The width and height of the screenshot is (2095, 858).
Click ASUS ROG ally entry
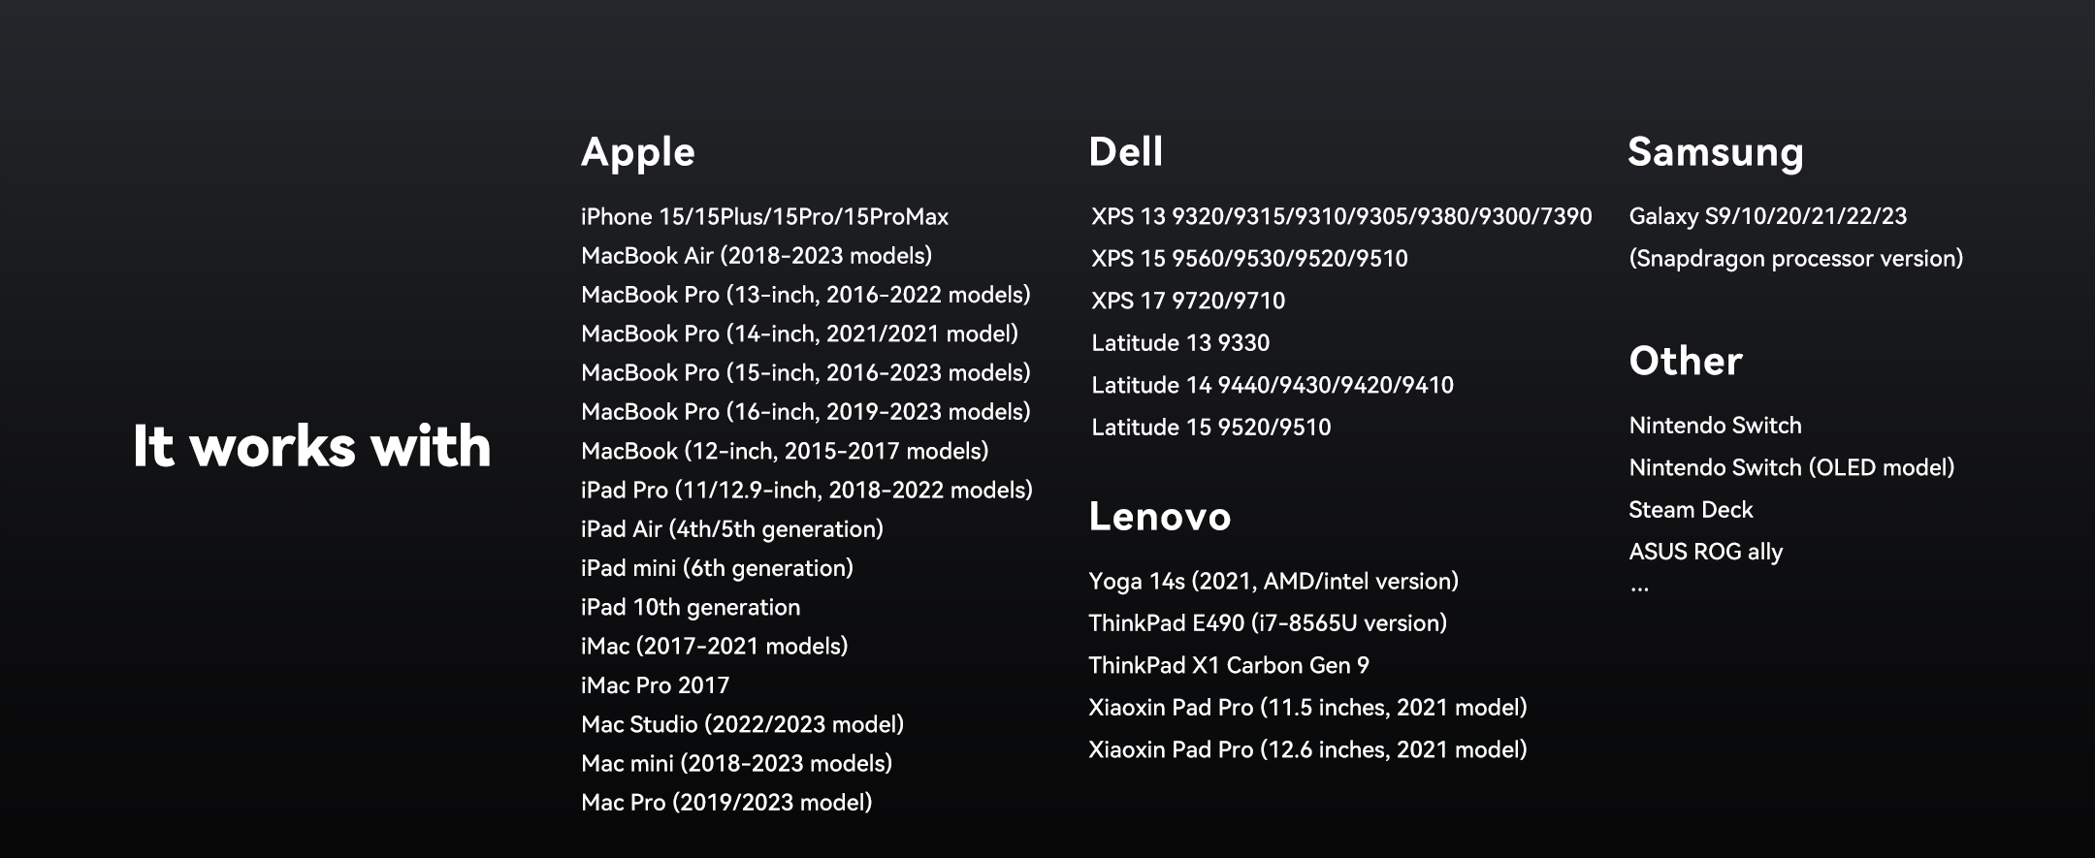click(1705, 552)
